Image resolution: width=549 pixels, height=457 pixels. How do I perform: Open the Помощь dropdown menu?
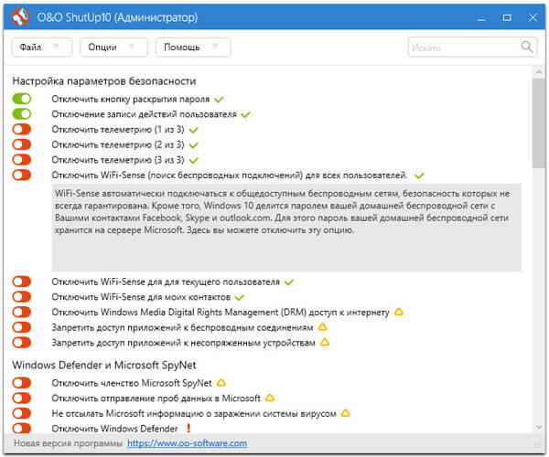[x=193, y=47]
